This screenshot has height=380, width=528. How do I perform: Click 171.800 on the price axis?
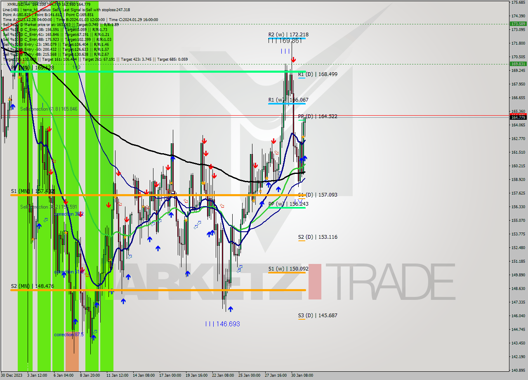pyautogui.click(x=518, y=43)
